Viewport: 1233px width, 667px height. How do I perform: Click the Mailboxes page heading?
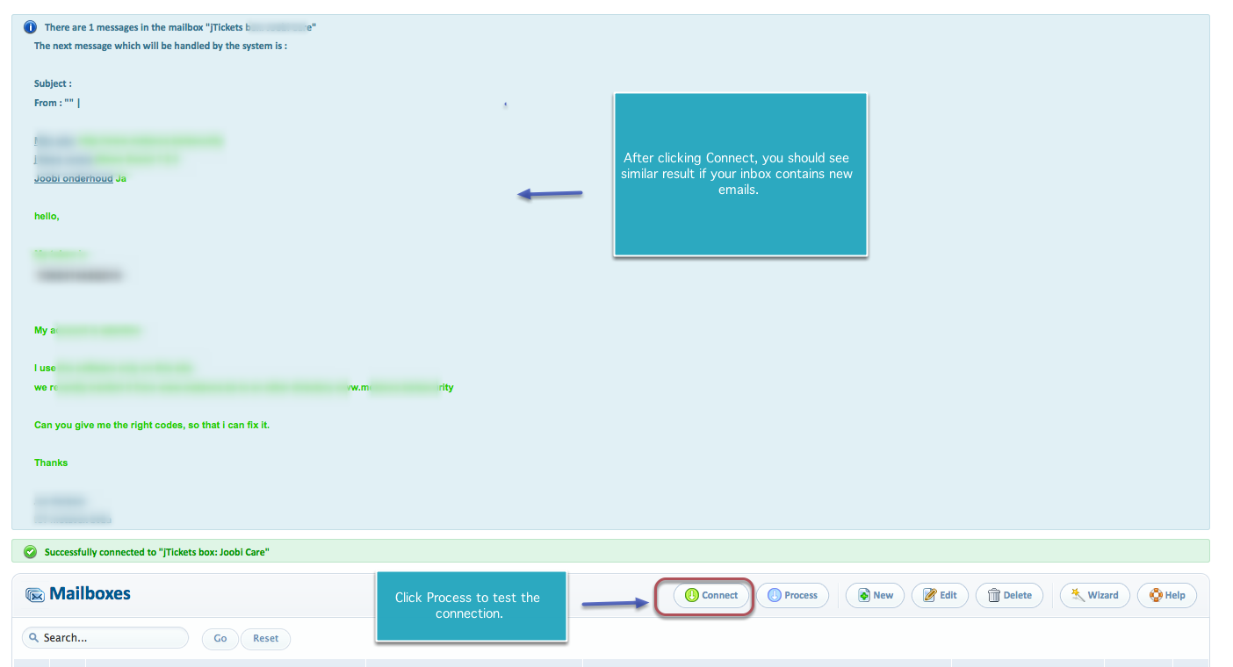coord(90,594)
